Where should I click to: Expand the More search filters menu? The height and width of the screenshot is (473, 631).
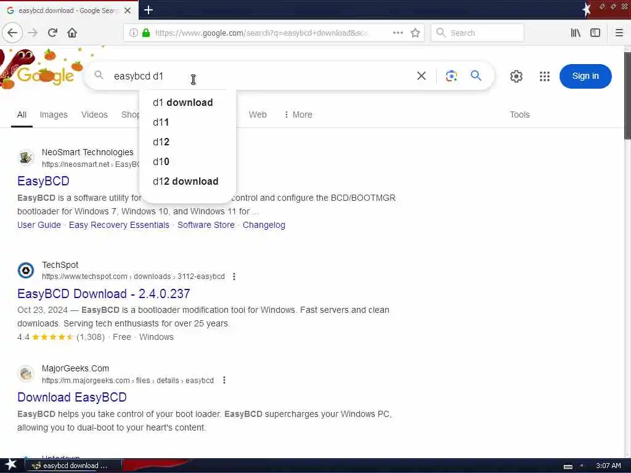(298, 115)
